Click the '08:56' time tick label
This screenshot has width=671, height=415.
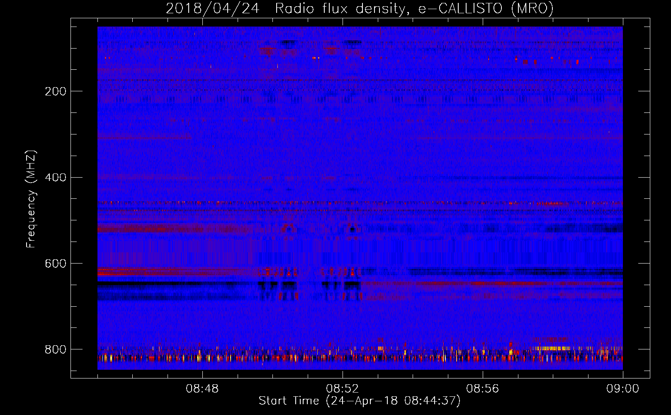[x=482, y=389]
